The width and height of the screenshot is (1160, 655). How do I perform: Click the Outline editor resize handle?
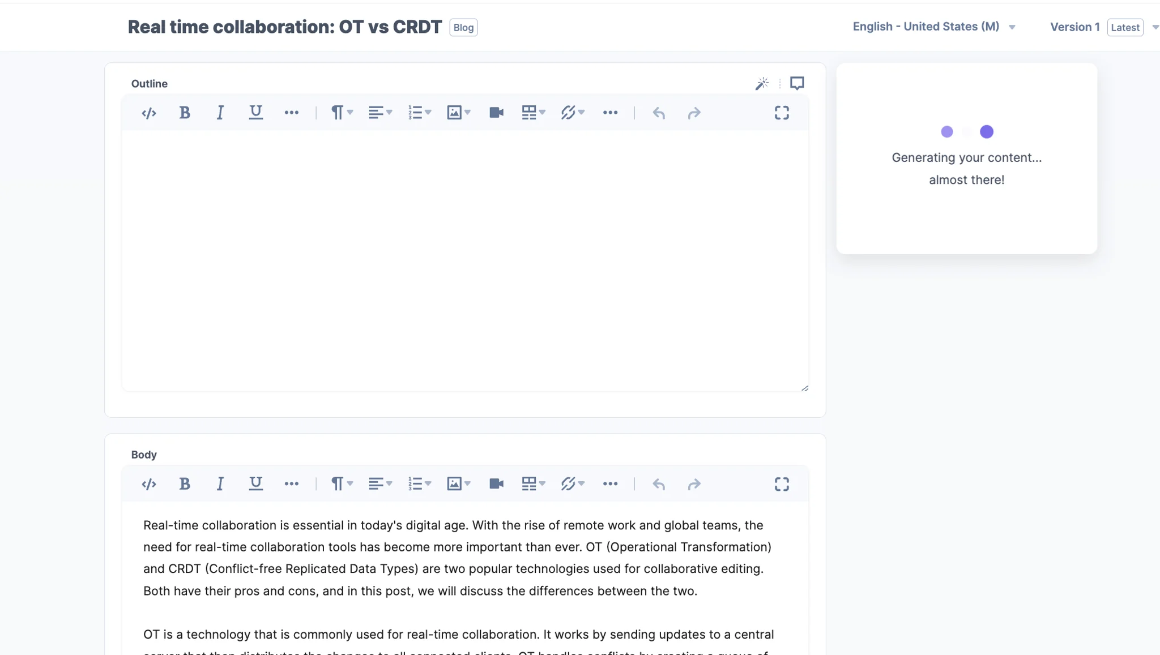click(805, 388)
